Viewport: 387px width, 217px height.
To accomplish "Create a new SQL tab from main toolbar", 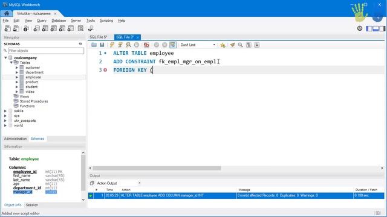I will (7, 28).
